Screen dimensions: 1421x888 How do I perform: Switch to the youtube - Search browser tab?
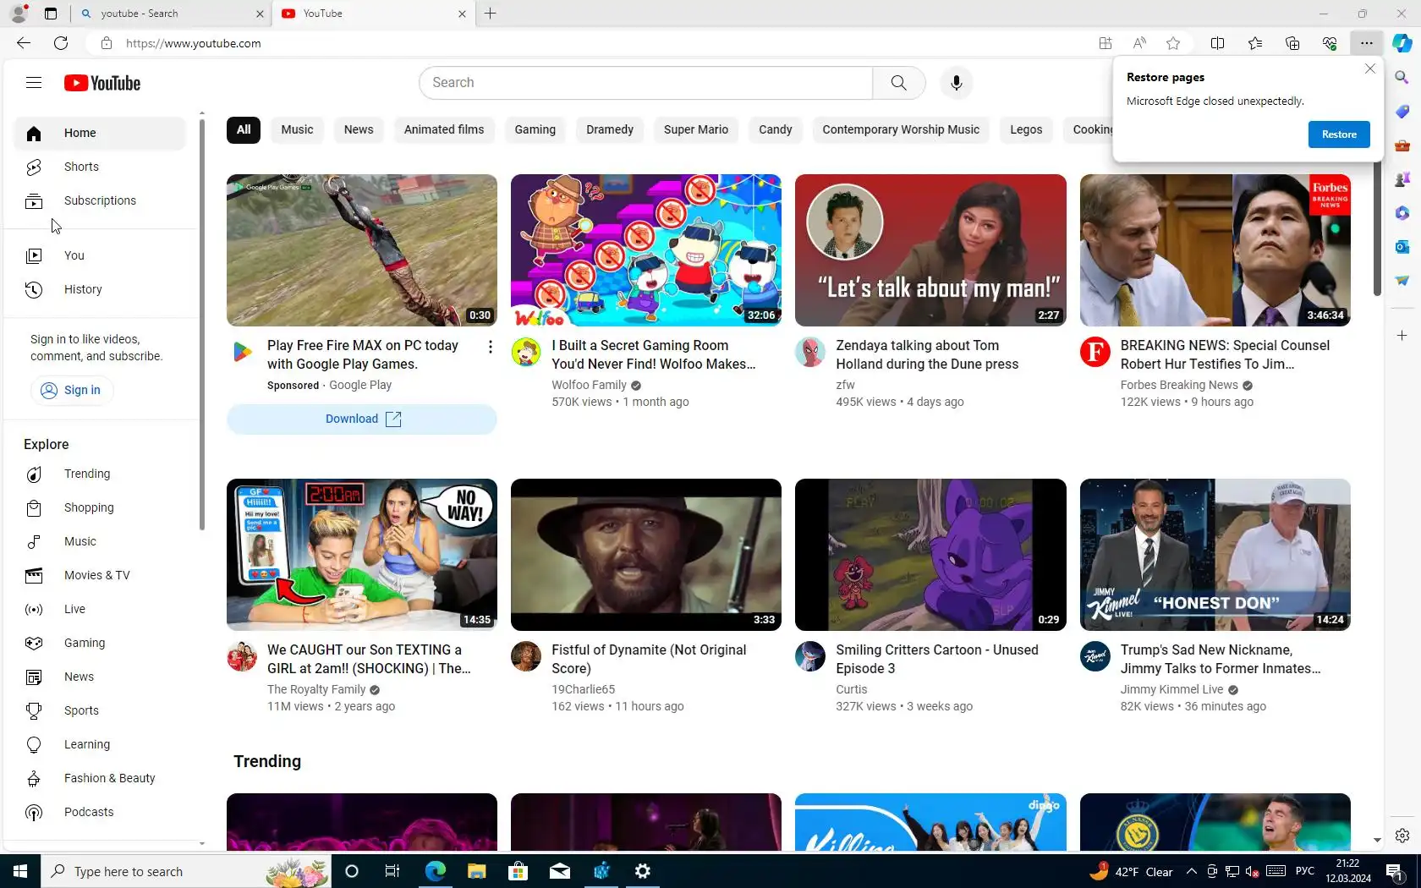(x=172, y=14)
